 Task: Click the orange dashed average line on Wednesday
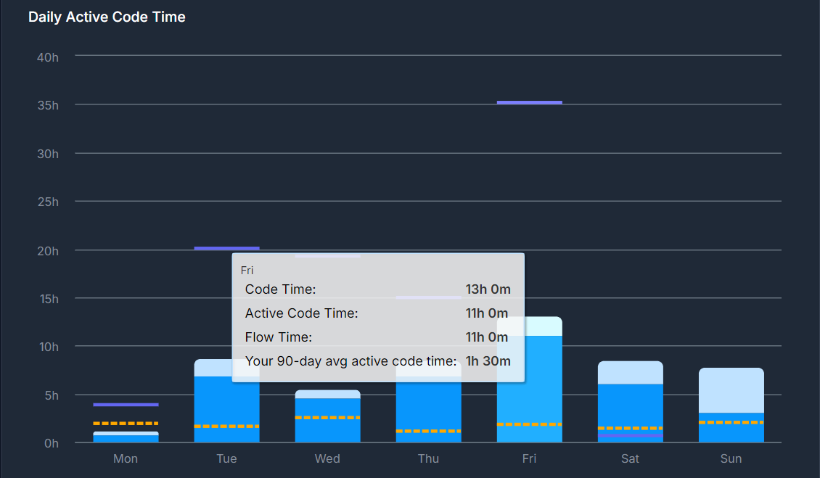point(327,417)
